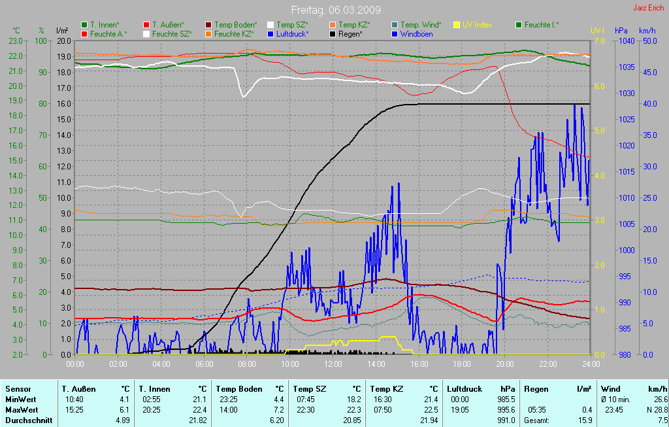669x427 pixels.
Task: Select the white Temp SZ* legend swatch
Action: (x=270, y=25)
